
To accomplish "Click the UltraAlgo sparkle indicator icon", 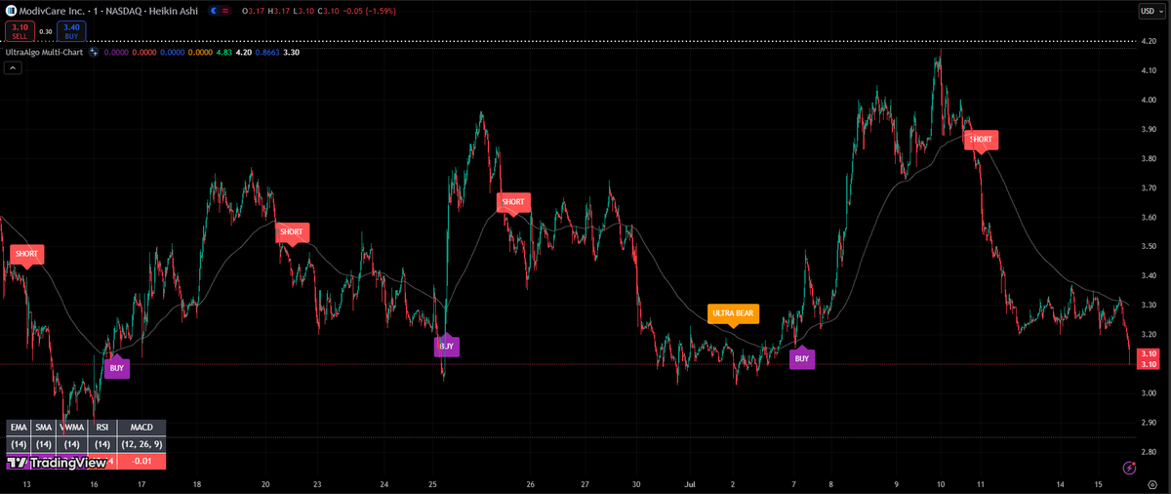I will coord(94,52).
